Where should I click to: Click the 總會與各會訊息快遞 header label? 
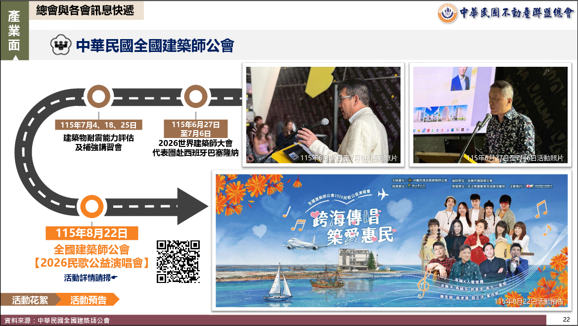[x=86, y=10]
